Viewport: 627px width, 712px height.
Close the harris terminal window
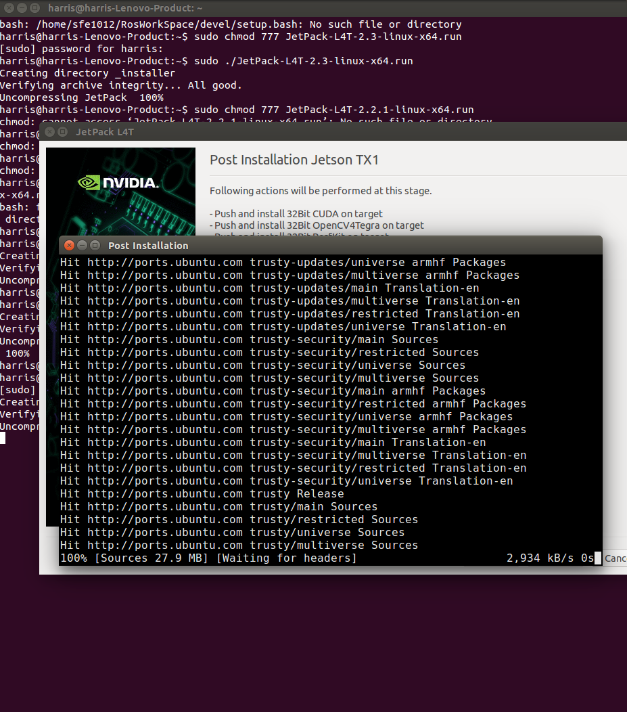[9, 7]
